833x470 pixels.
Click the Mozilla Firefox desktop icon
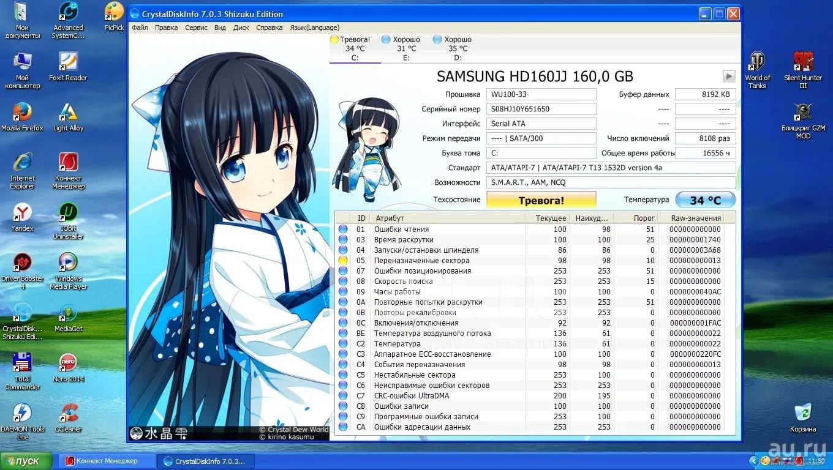coord(22,117)
